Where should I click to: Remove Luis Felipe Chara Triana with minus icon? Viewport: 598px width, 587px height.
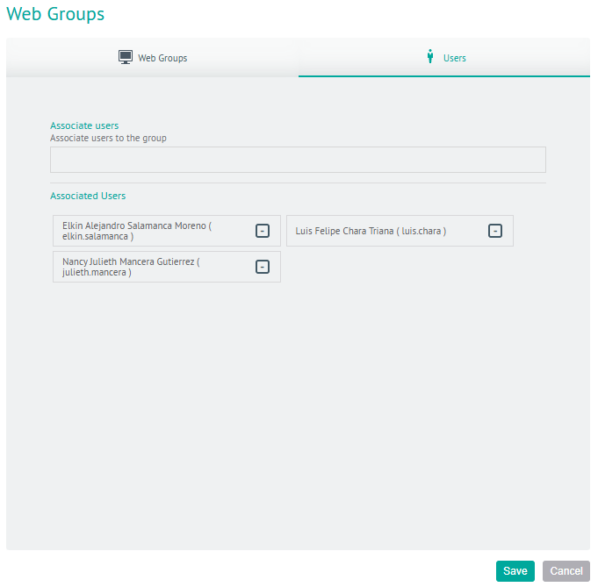(x=495, y=231)
